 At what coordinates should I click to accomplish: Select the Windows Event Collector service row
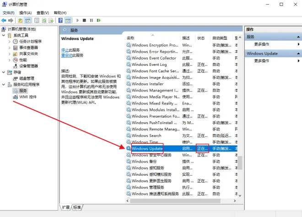(x=182, y=58)
